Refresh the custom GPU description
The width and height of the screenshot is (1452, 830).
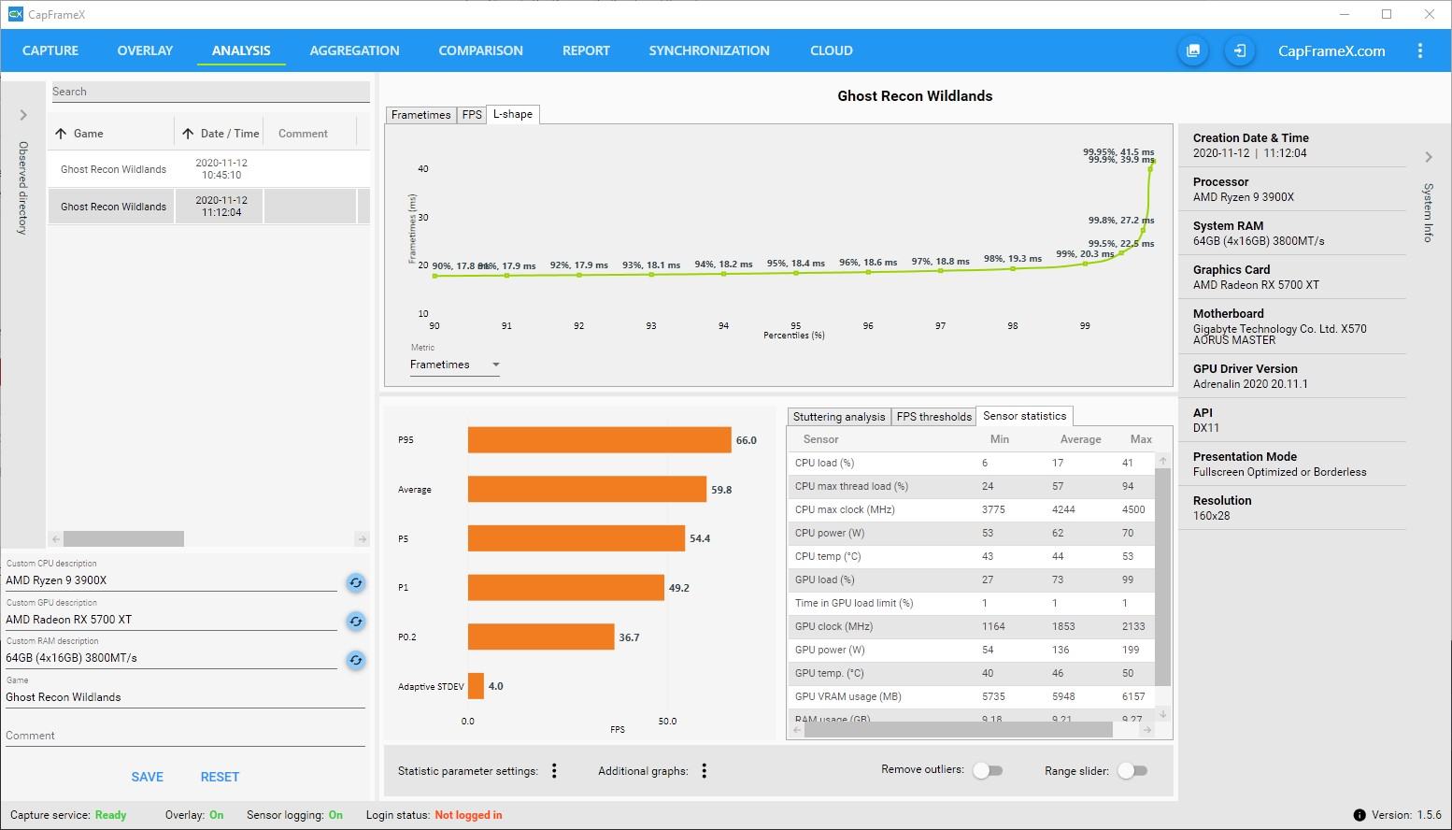[356, 622]
